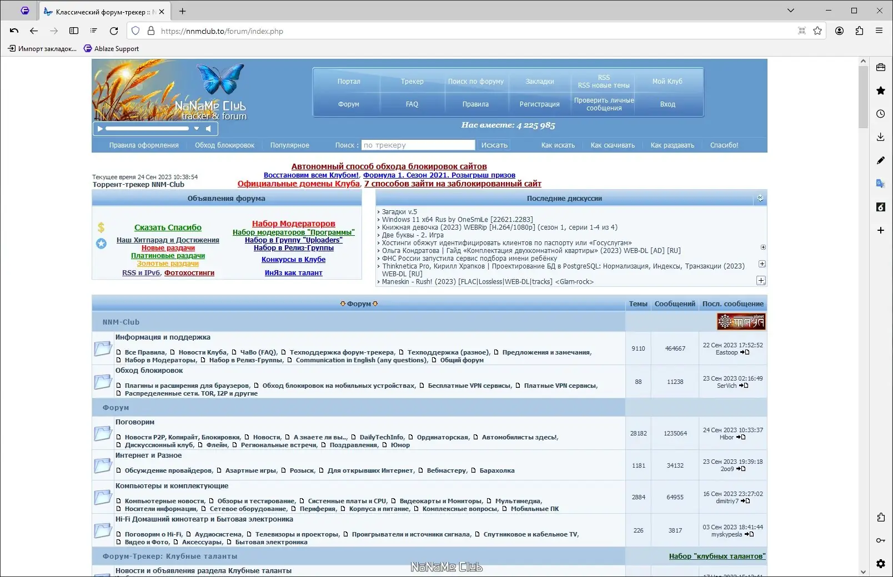
Task: Click right arrow beside Форум header
Action: (375, 304)
